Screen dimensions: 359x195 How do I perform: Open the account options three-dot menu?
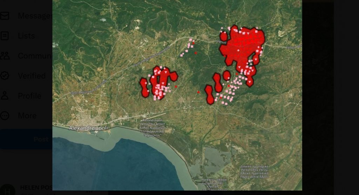(x=89, y=192)
